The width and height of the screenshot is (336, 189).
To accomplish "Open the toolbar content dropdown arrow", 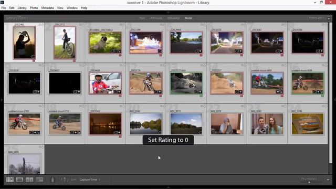I will click(x=328, y=180).
